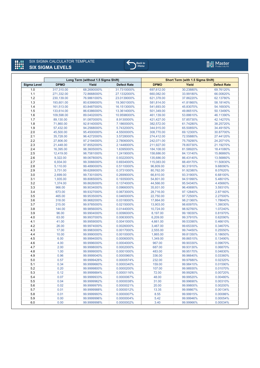Select short term defect rate 0.00720%

222,273
